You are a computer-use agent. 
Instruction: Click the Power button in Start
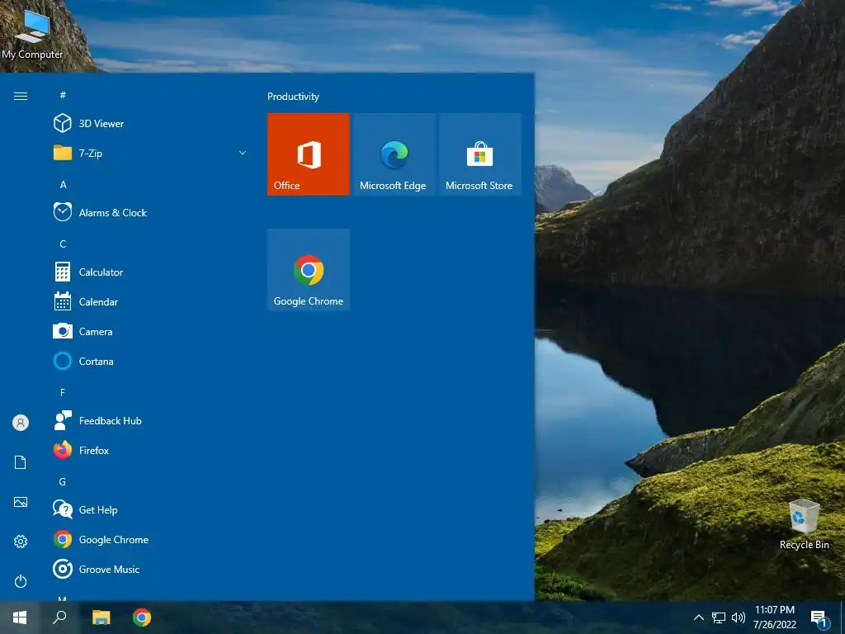(x=21, y=581)
